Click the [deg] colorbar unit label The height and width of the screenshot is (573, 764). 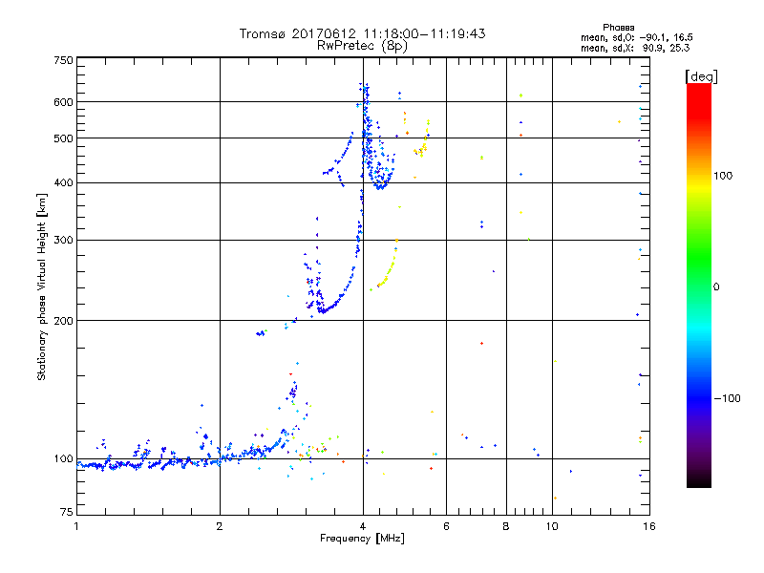702,75
